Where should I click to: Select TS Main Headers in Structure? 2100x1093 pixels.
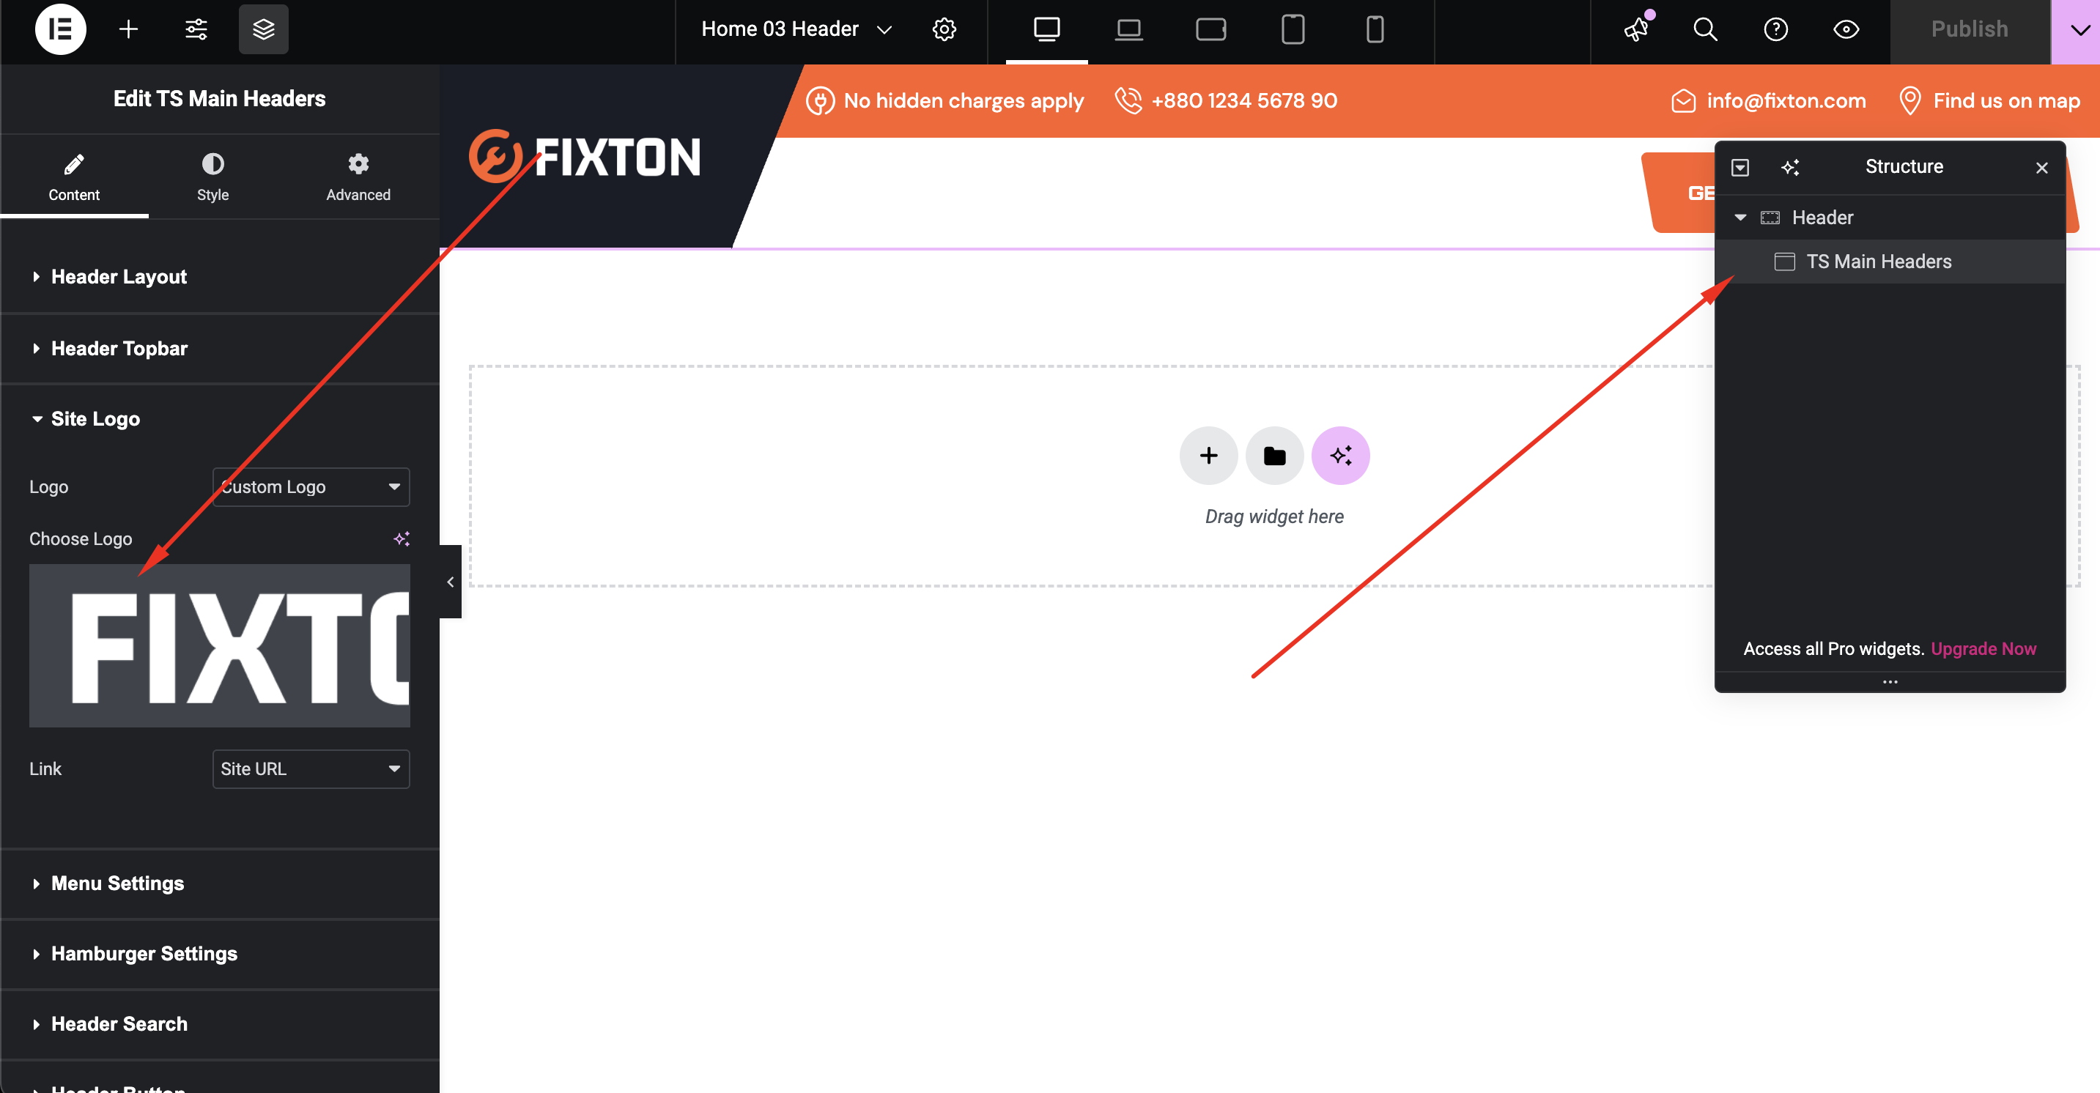[x=1878, y=262]
